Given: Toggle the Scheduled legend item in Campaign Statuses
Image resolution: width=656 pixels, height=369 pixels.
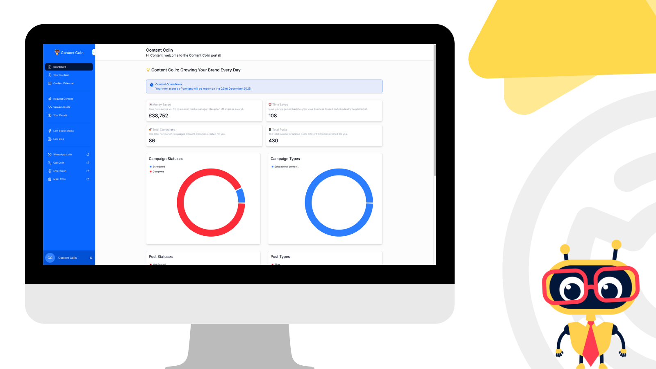Looking at the screenshot, I should pos(157,166).
